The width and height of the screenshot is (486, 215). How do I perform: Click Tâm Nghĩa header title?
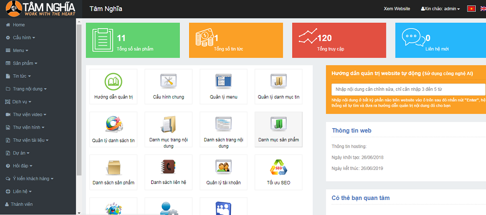click(105, 9)
